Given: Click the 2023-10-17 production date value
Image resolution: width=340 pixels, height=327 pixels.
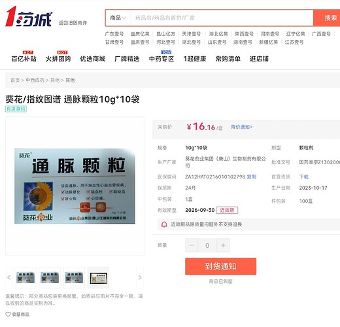Looking at the screenshot, I should (313, 188).
